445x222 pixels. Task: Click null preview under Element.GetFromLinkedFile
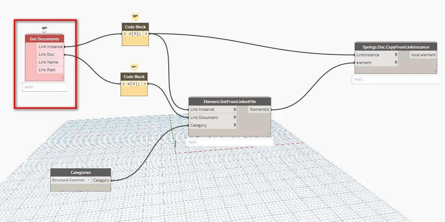click(229, 142)
